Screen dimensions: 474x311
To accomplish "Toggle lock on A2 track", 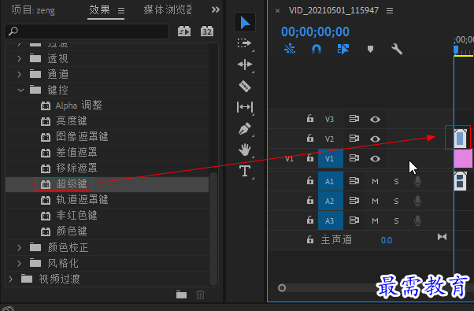I will click(x=310, y=201).
